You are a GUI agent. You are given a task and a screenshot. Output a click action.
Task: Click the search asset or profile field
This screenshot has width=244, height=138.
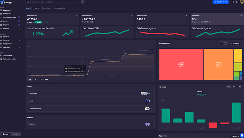pyautogui.click(x=55, y=2)
